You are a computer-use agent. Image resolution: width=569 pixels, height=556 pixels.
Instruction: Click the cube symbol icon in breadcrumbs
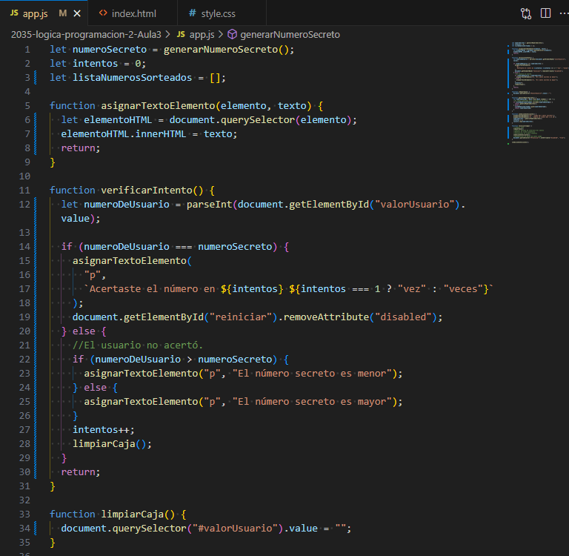(232, 35)
